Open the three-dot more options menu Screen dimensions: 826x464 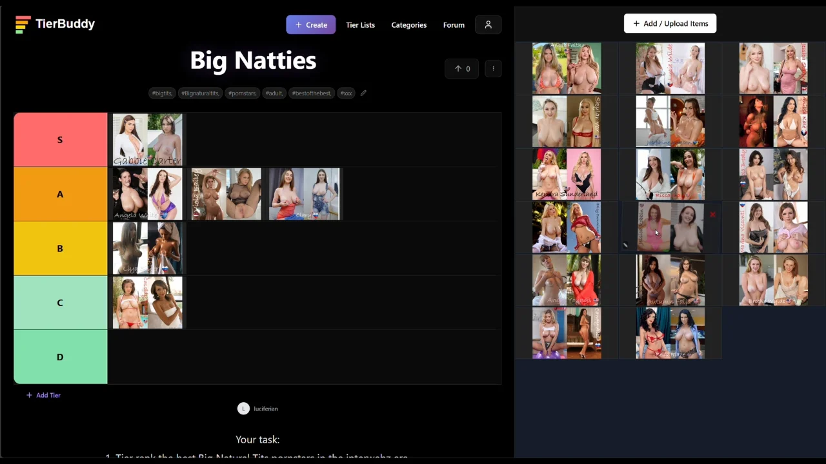pyautogui.click(x=493, y=69)
